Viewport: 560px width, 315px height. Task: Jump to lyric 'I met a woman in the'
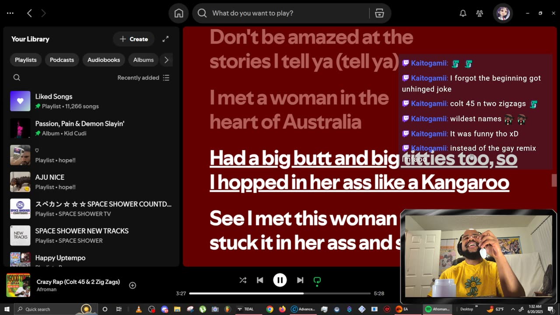coord(299,98)
